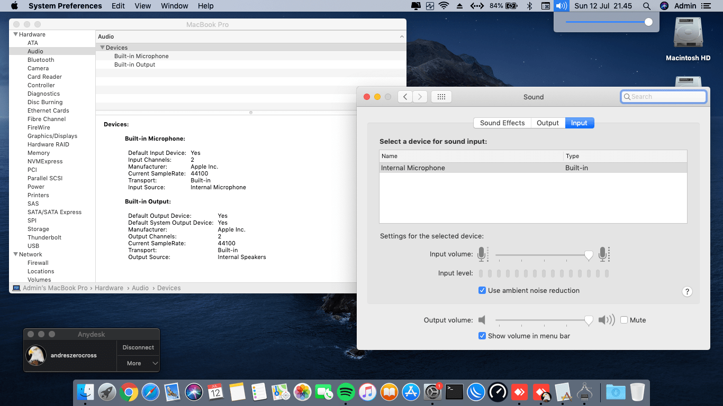
Task: Expand the More dropdown in Anydesk
Action: [138, 363]
